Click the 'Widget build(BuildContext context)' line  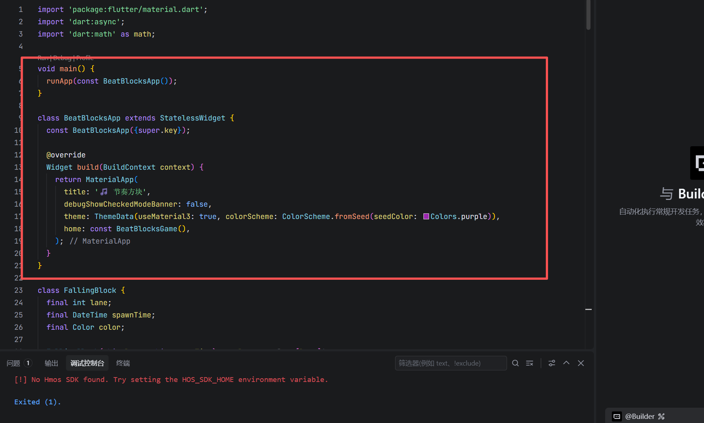(x=125, y=167)
